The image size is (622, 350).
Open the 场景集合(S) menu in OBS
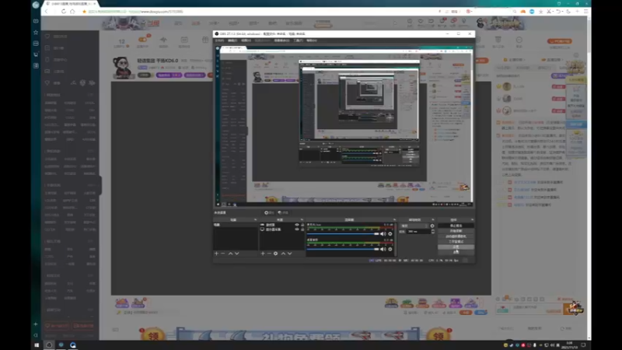pos(281,40)
